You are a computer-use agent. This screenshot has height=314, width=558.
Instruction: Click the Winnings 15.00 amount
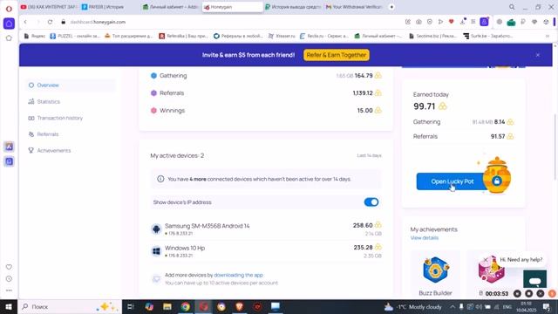pyautogui.click(x=364, y=111)
